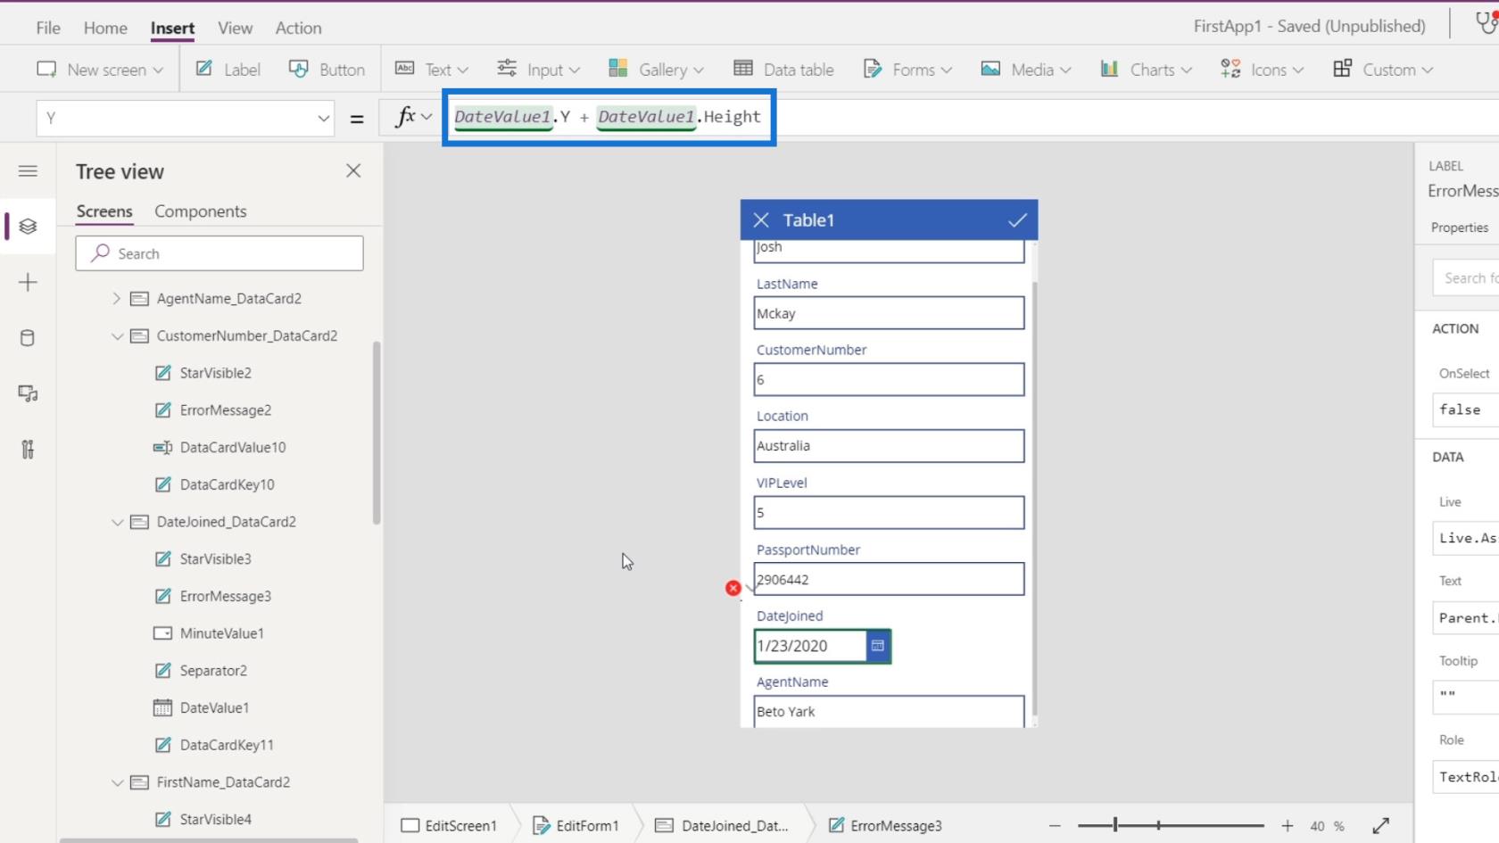This screenshot has width=1499, height=843.
Task: Open the Gallery dropdown in ribbon
Action: [x=656, y=70]
